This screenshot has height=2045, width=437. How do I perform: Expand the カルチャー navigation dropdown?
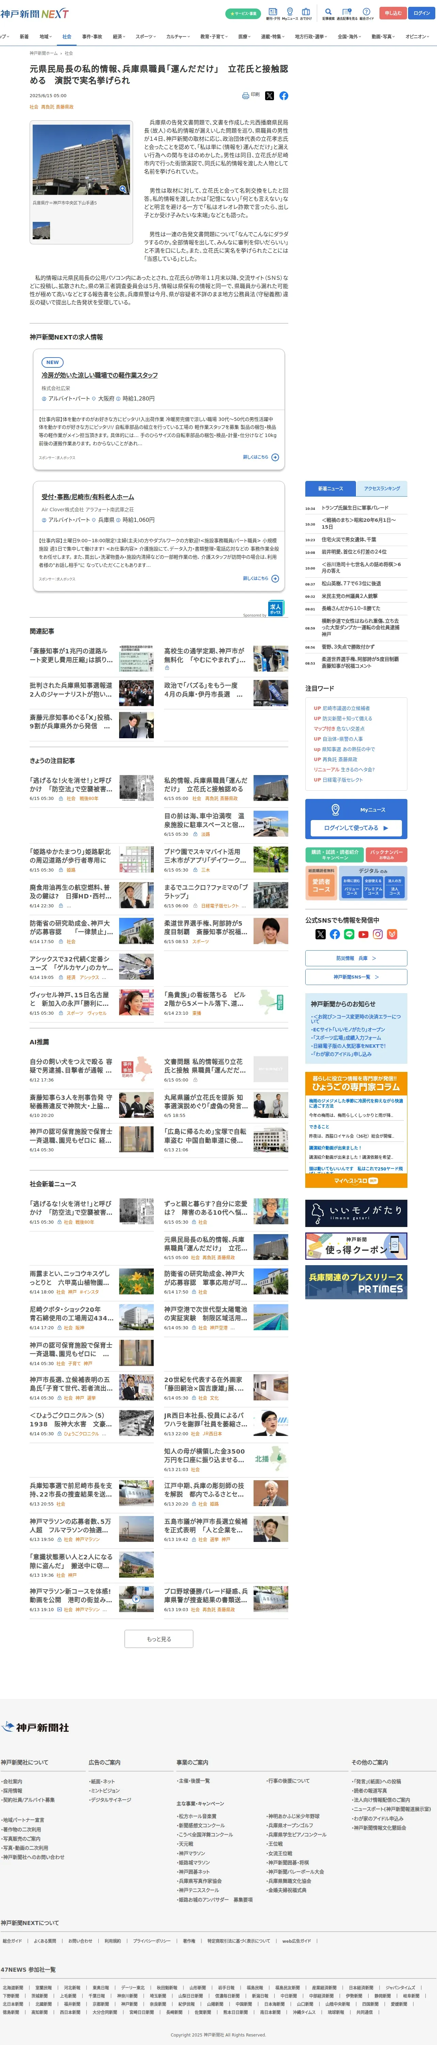tap(178, 36)
